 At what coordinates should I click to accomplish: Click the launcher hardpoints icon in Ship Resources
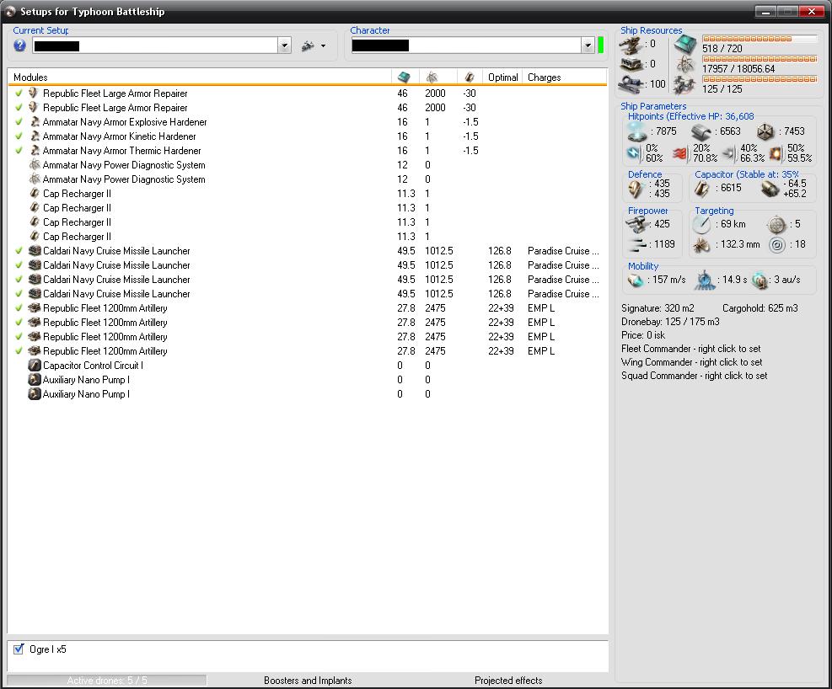[631, 65]
